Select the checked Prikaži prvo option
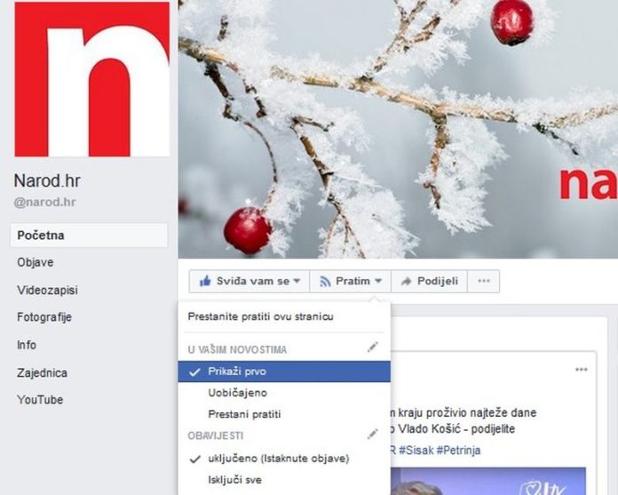Viewport: 618px width, 495px height. point(284,371)
